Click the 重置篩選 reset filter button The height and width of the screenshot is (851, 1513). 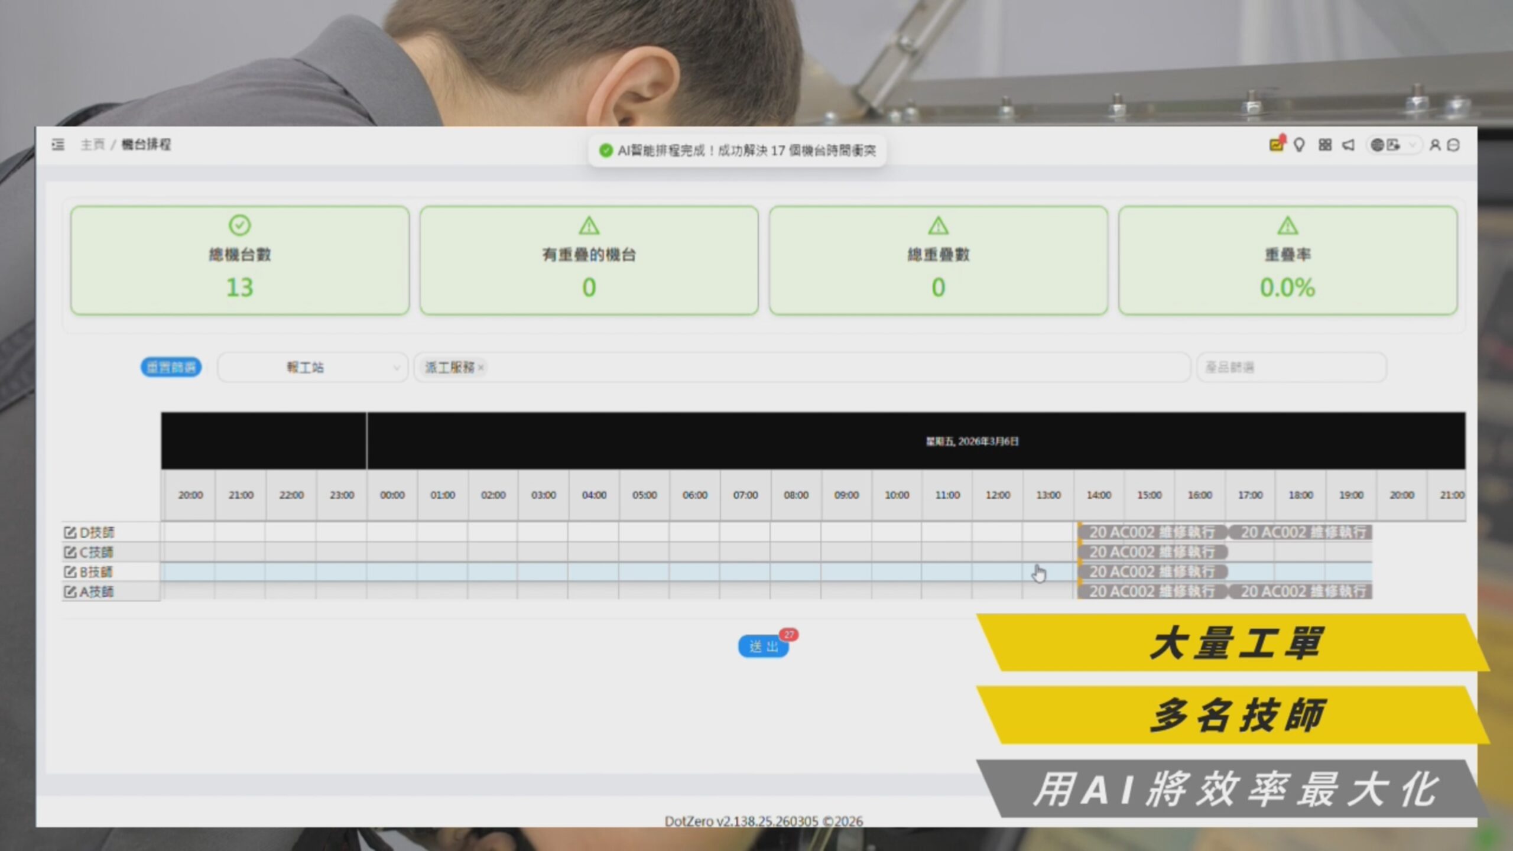pos(171,368)
